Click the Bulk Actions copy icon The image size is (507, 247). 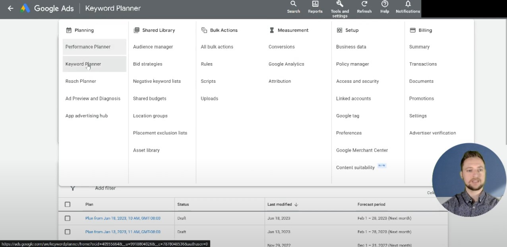pyautogui.click(x=204, y=30)
